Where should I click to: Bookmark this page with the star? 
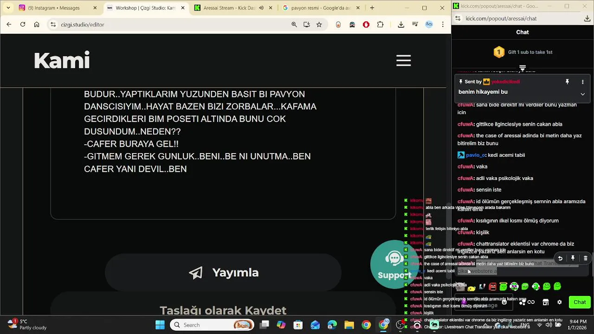319,25
